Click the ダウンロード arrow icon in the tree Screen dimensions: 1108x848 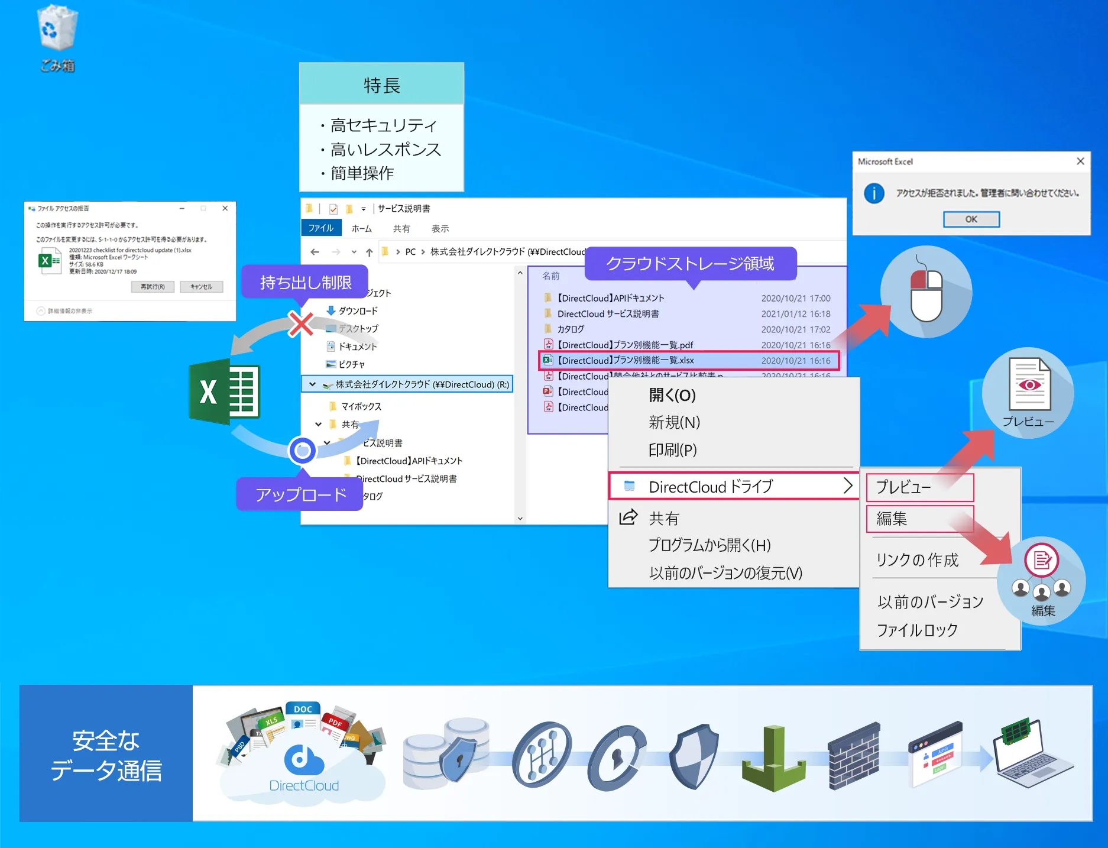coord(331,310)
